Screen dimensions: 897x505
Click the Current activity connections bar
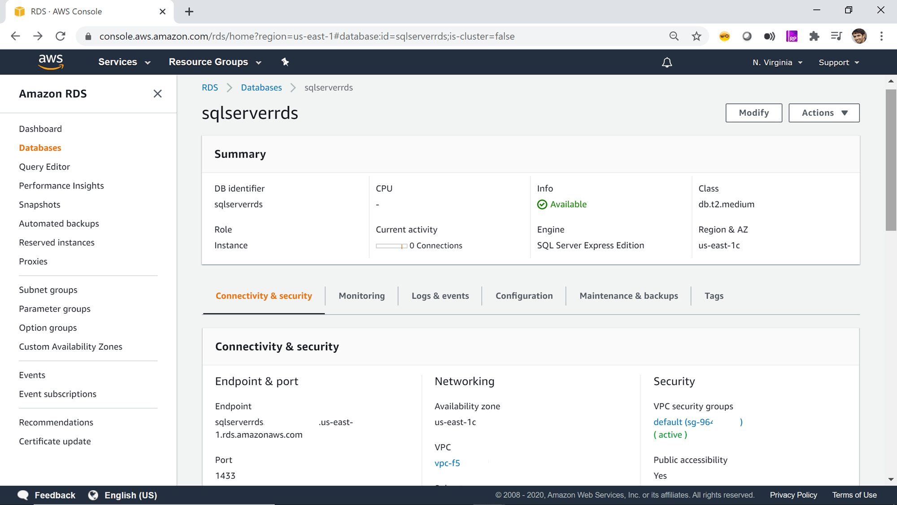pos(391,246)
